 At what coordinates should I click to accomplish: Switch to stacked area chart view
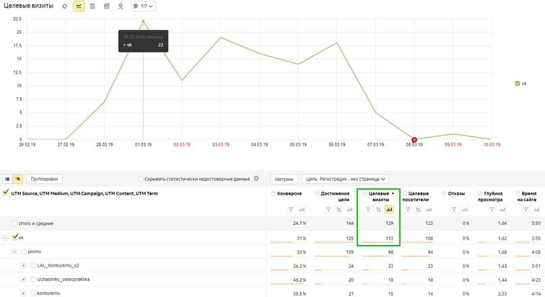[93, 6]
